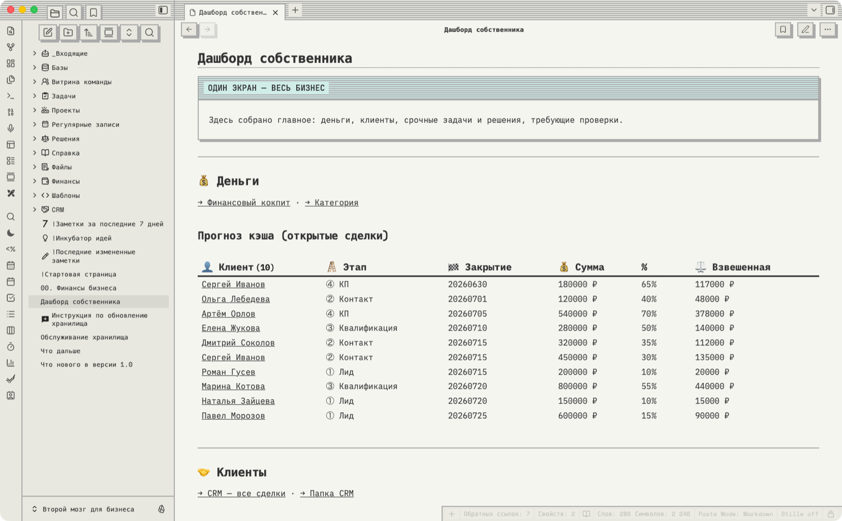Follow the Финансовый кокпит link

[244, 203]
